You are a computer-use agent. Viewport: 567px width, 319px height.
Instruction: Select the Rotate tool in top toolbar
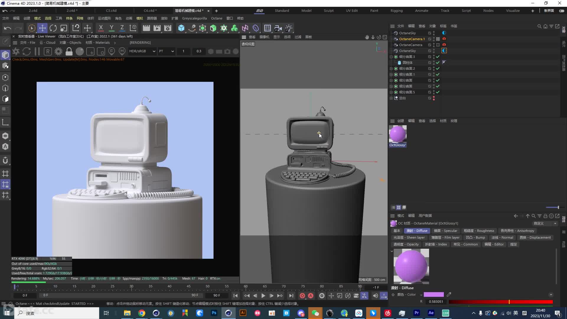pyautogui.click(x=53, y=28)
